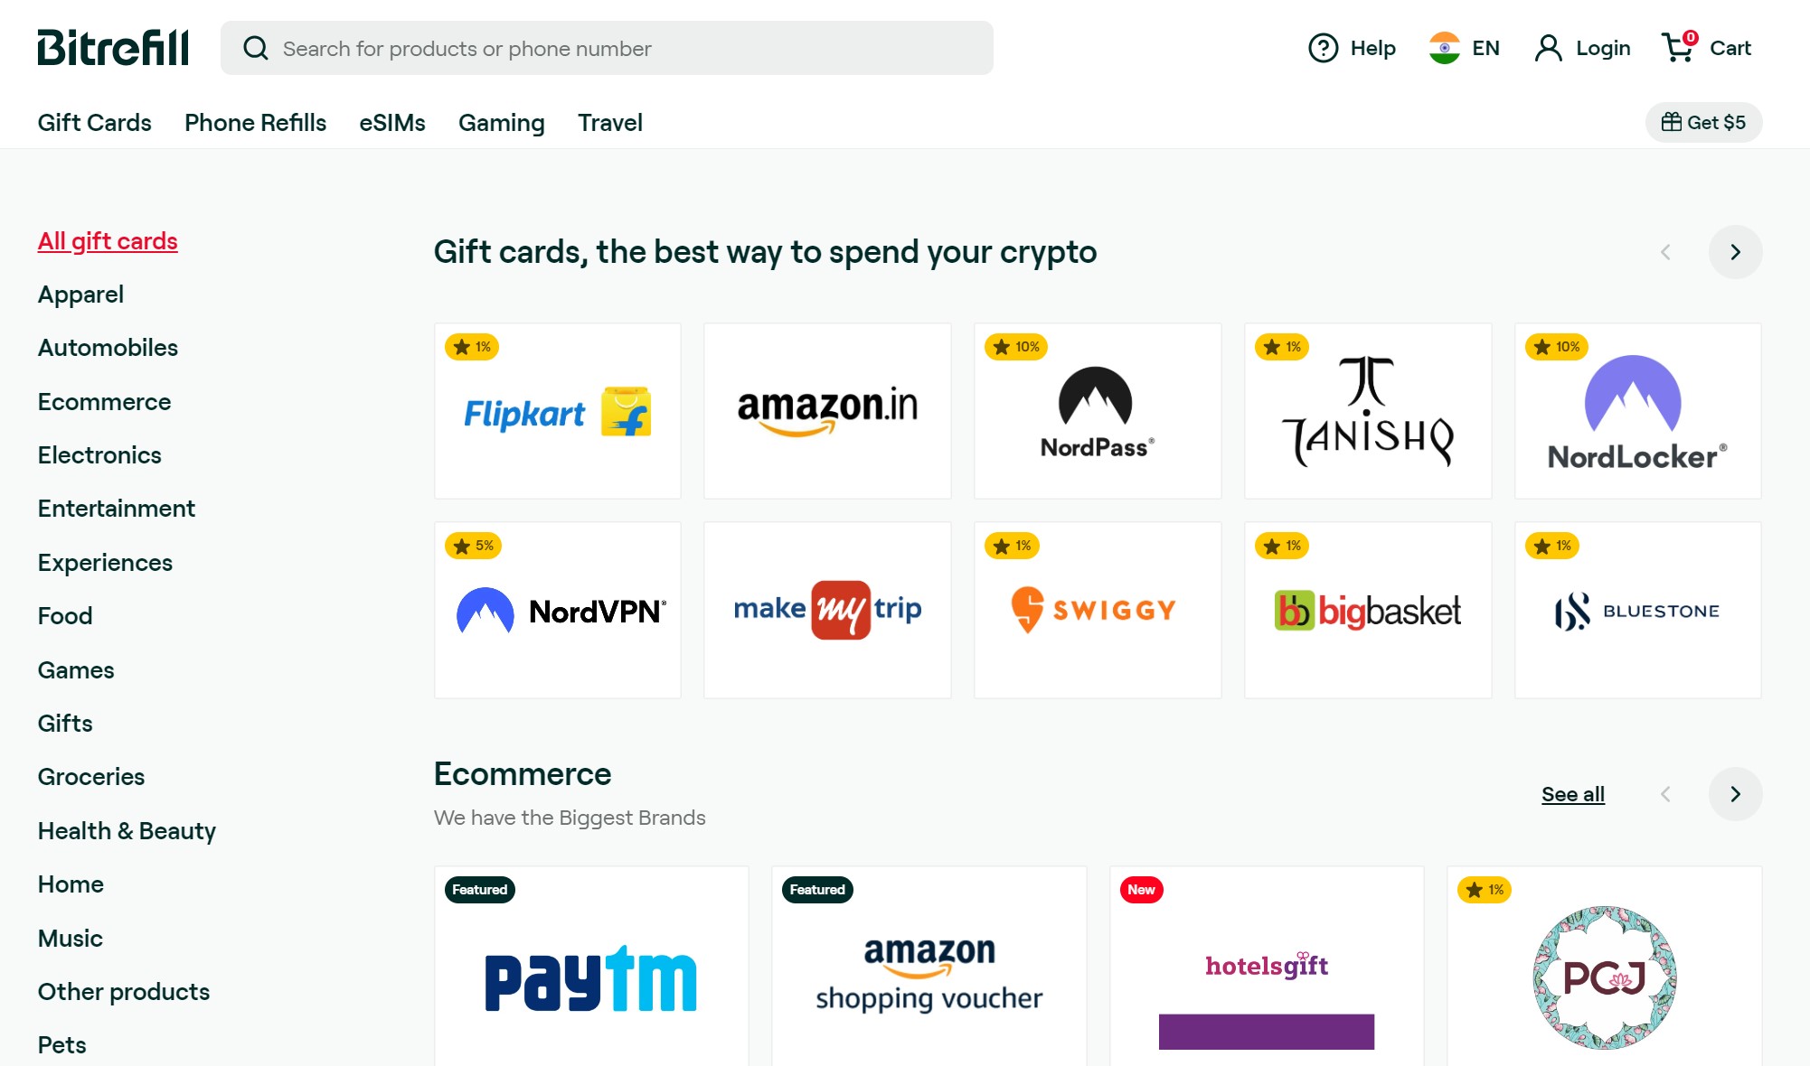Open Help via question mark icon

(1323, 48)
